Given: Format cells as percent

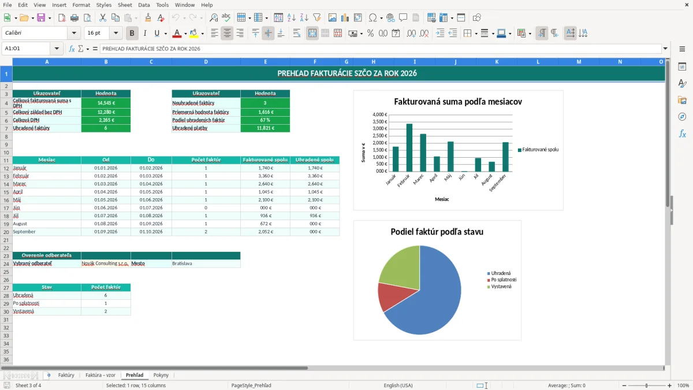Looking at the screenshot, I should coord(370,34).
